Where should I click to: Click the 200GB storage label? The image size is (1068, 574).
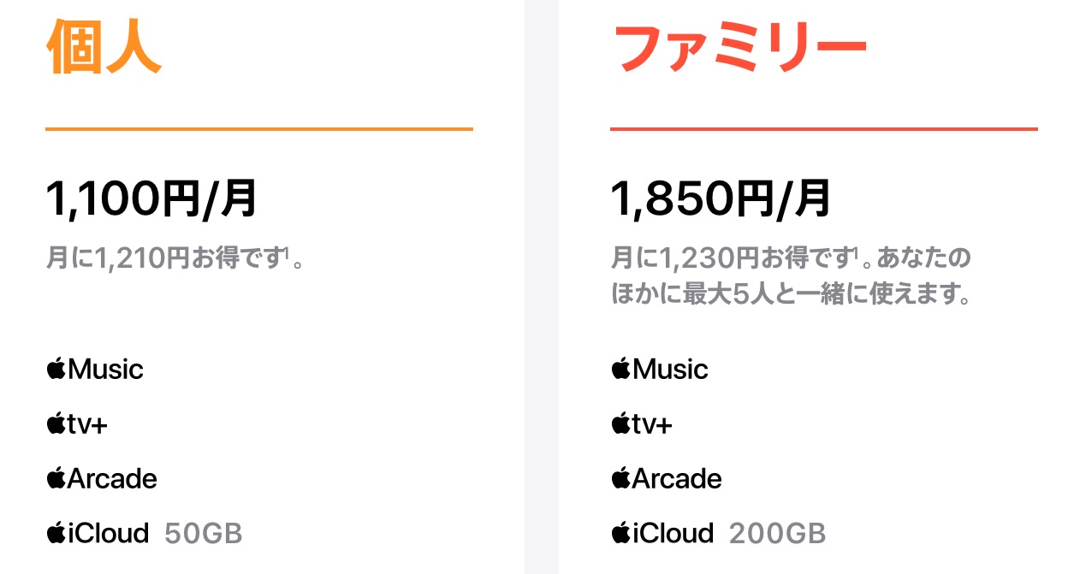tap(778, 535)
